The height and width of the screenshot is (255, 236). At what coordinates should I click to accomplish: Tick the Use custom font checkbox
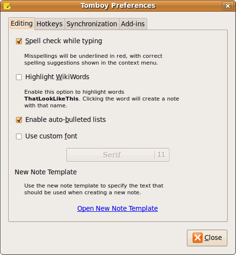(x=19, y=136)
